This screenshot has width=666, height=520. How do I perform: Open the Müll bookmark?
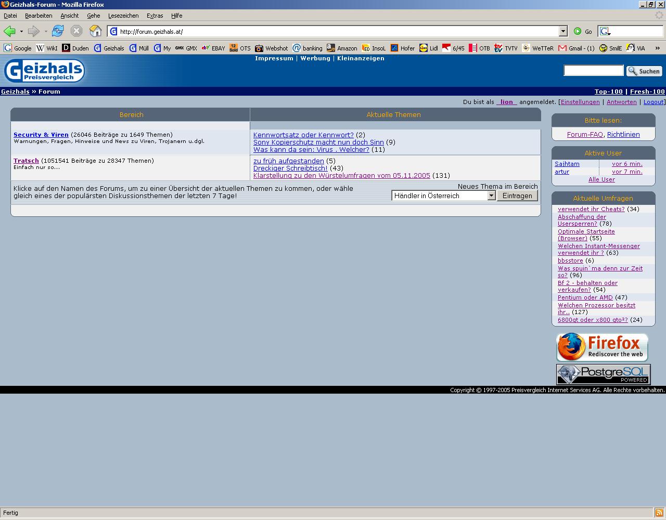pos(139,48)
